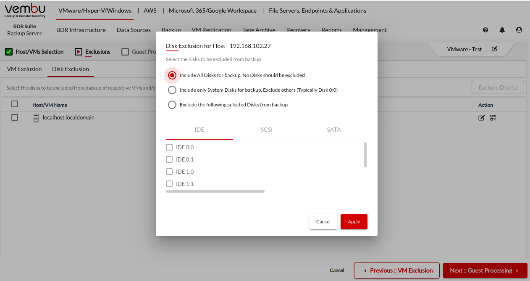
Task: Tick the localhost.localdomain row checkbox
Action: pyautogui.click(x=15, y=118)
